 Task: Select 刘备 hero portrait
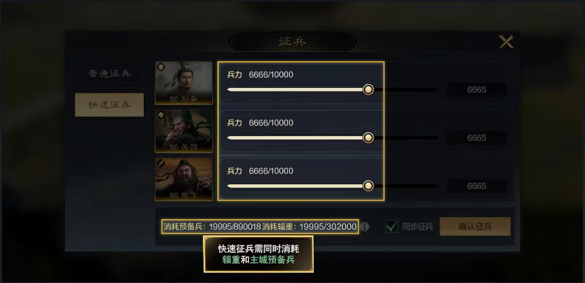184,83
